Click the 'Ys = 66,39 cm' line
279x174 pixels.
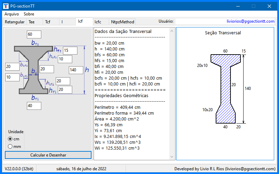(x=109, y=125)
